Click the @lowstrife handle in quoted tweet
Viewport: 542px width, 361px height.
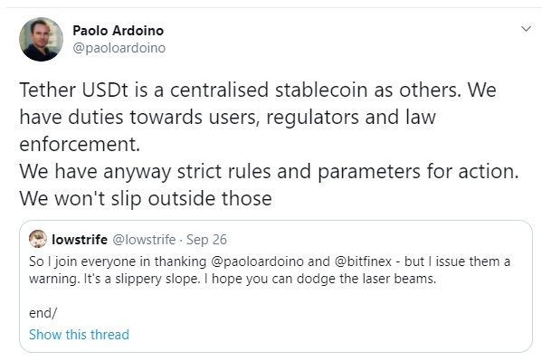pos(144,239)
